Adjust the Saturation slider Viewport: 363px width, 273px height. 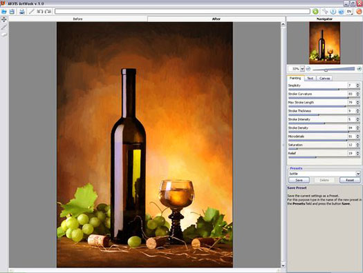[297, 149]
